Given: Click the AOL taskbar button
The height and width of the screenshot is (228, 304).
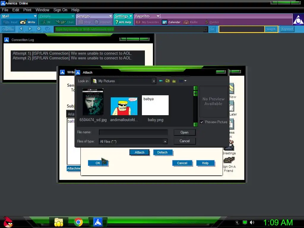Looking at the screenshot, I should click(x=98, y=222).
